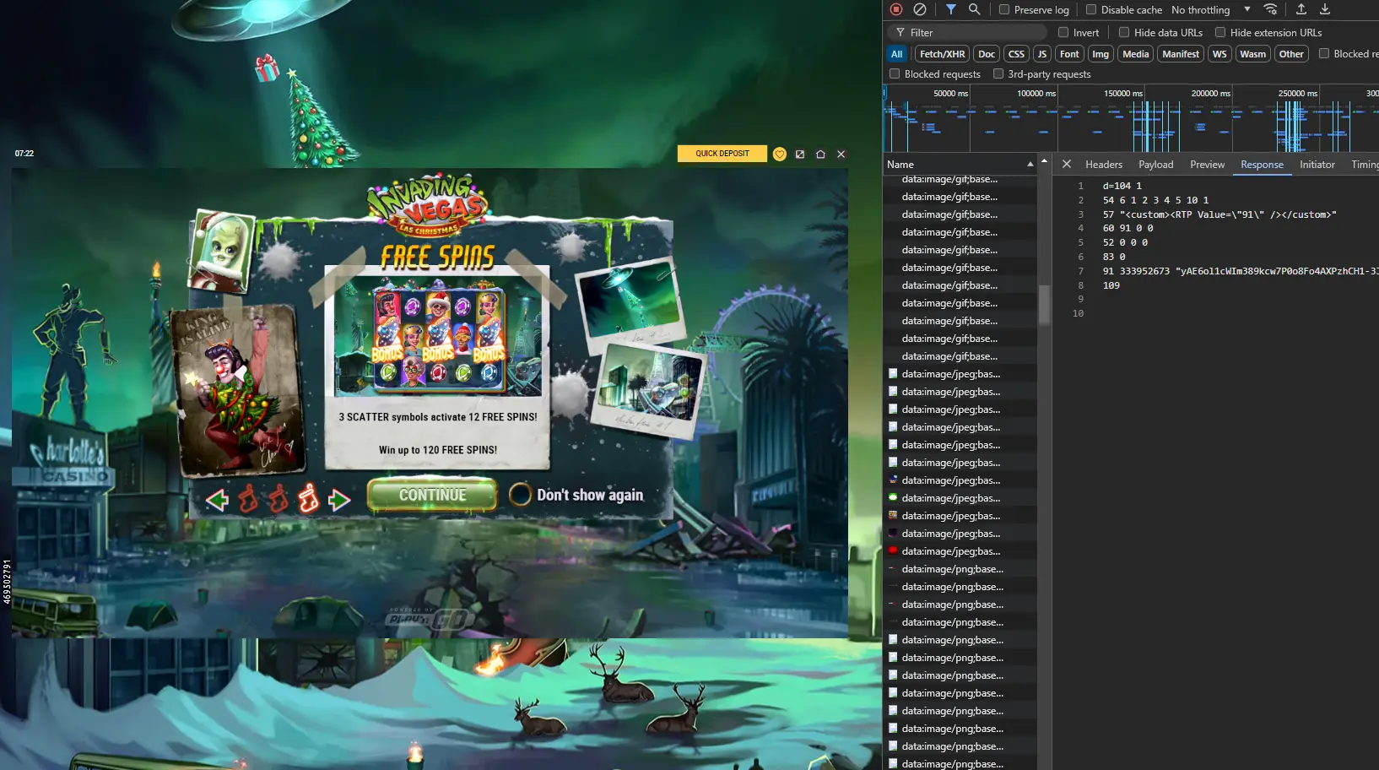Go to casino home icon

(820, 154)
